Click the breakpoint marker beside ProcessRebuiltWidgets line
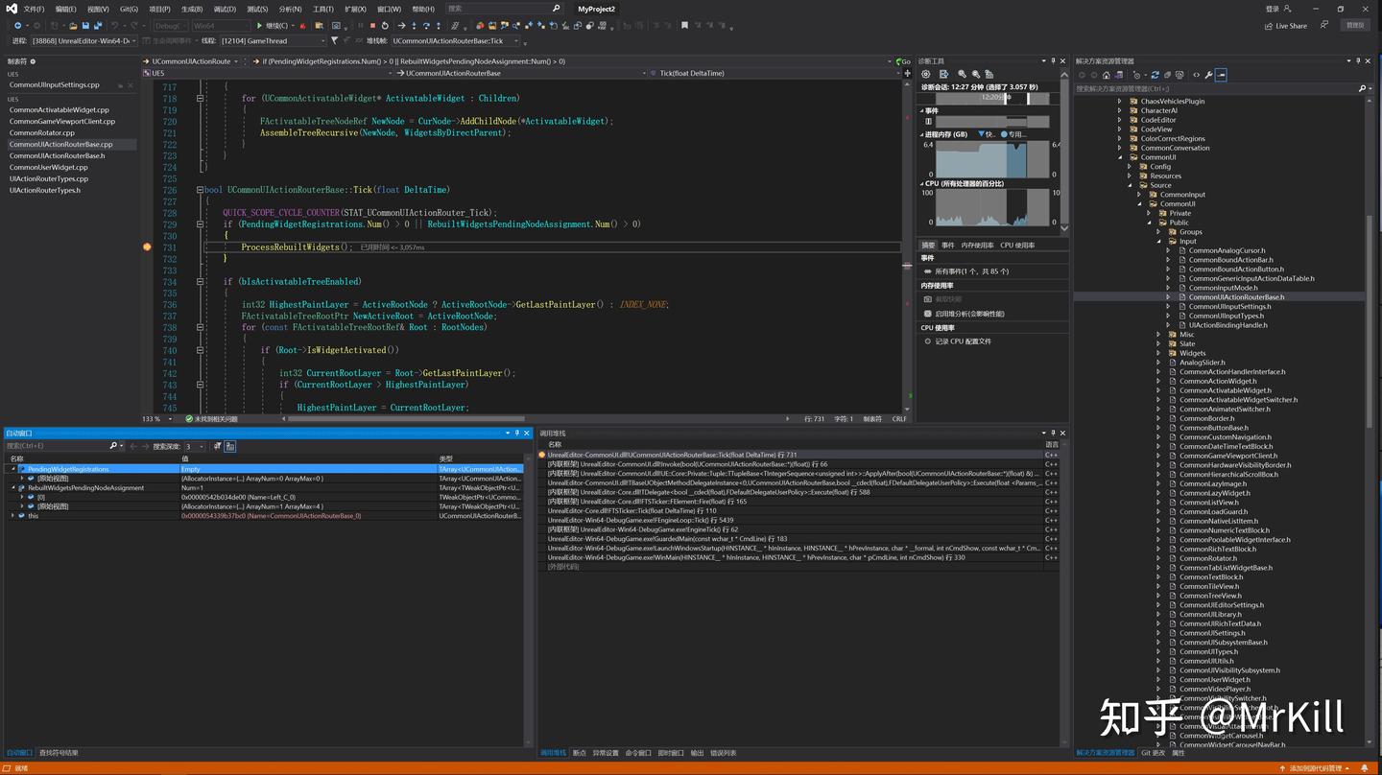Viewport: 1382px width, 775px height. 147,247
